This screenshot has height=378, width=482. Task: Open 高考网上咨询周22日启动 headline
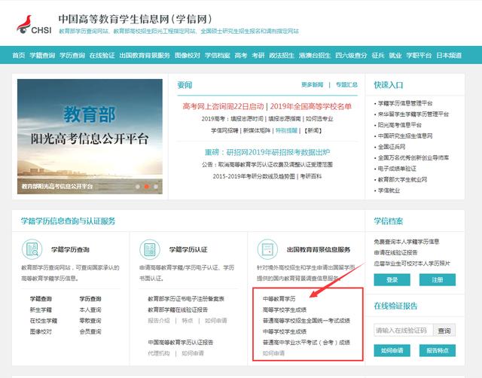223,106
